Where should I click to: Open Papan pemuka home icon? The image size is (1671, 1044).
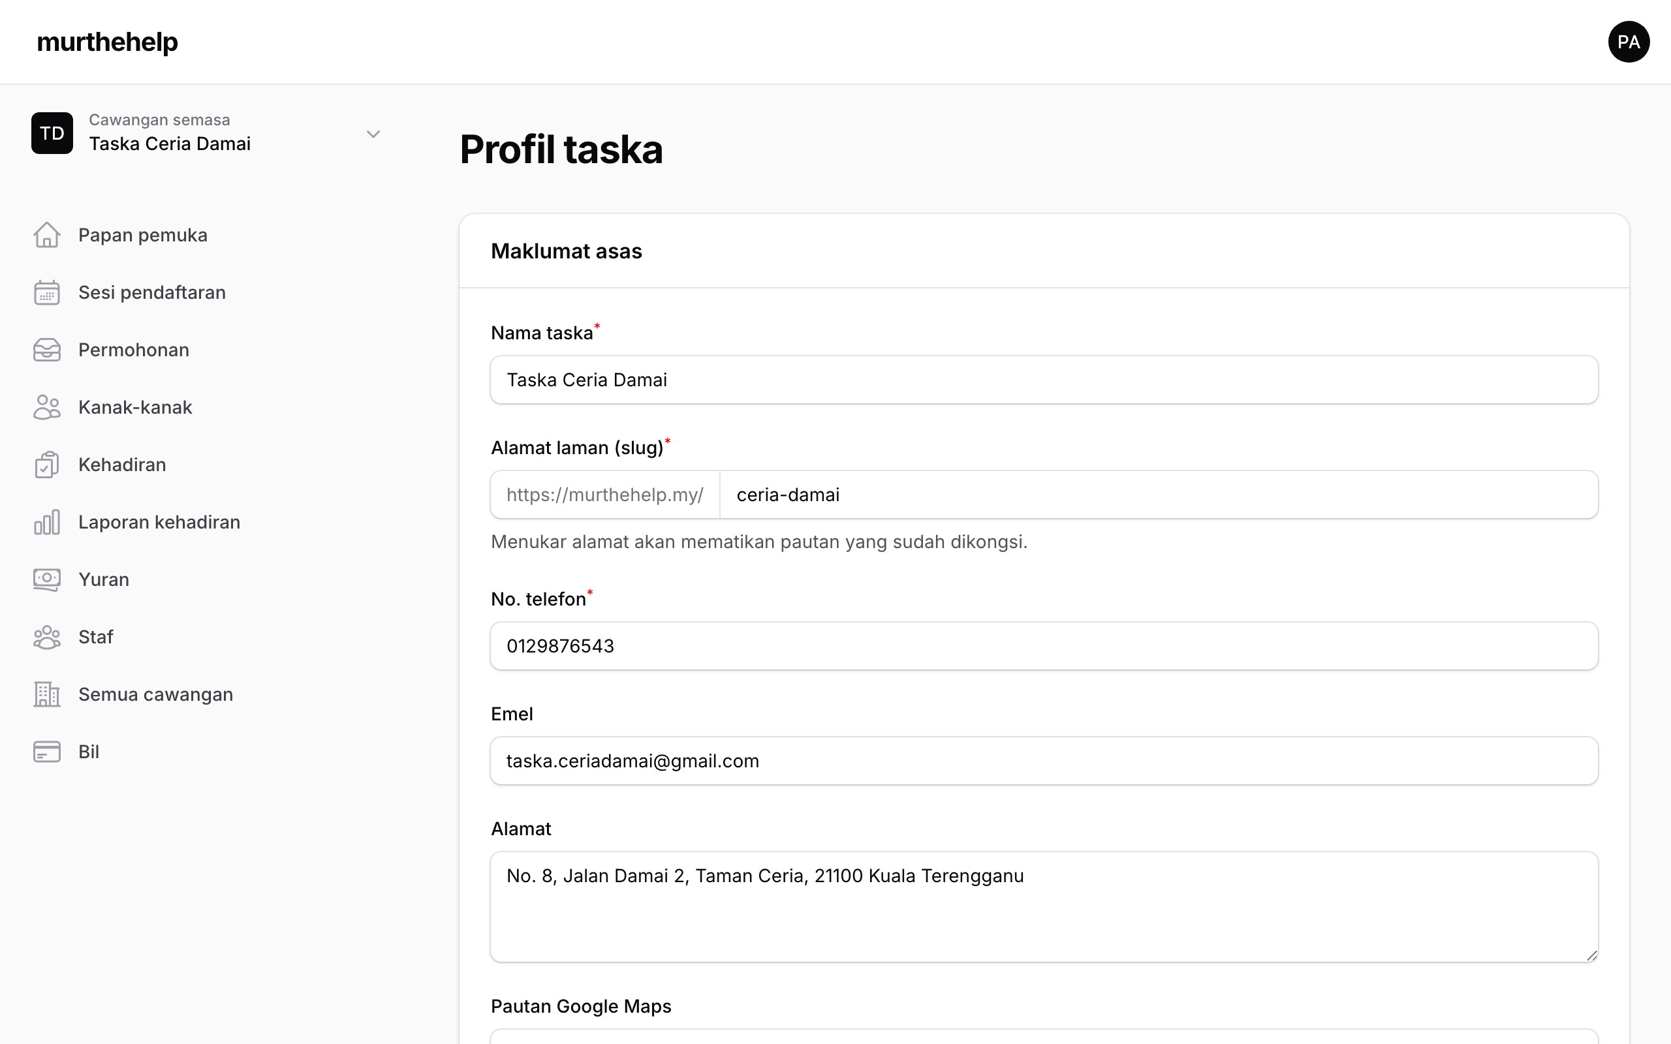[47, 235]
